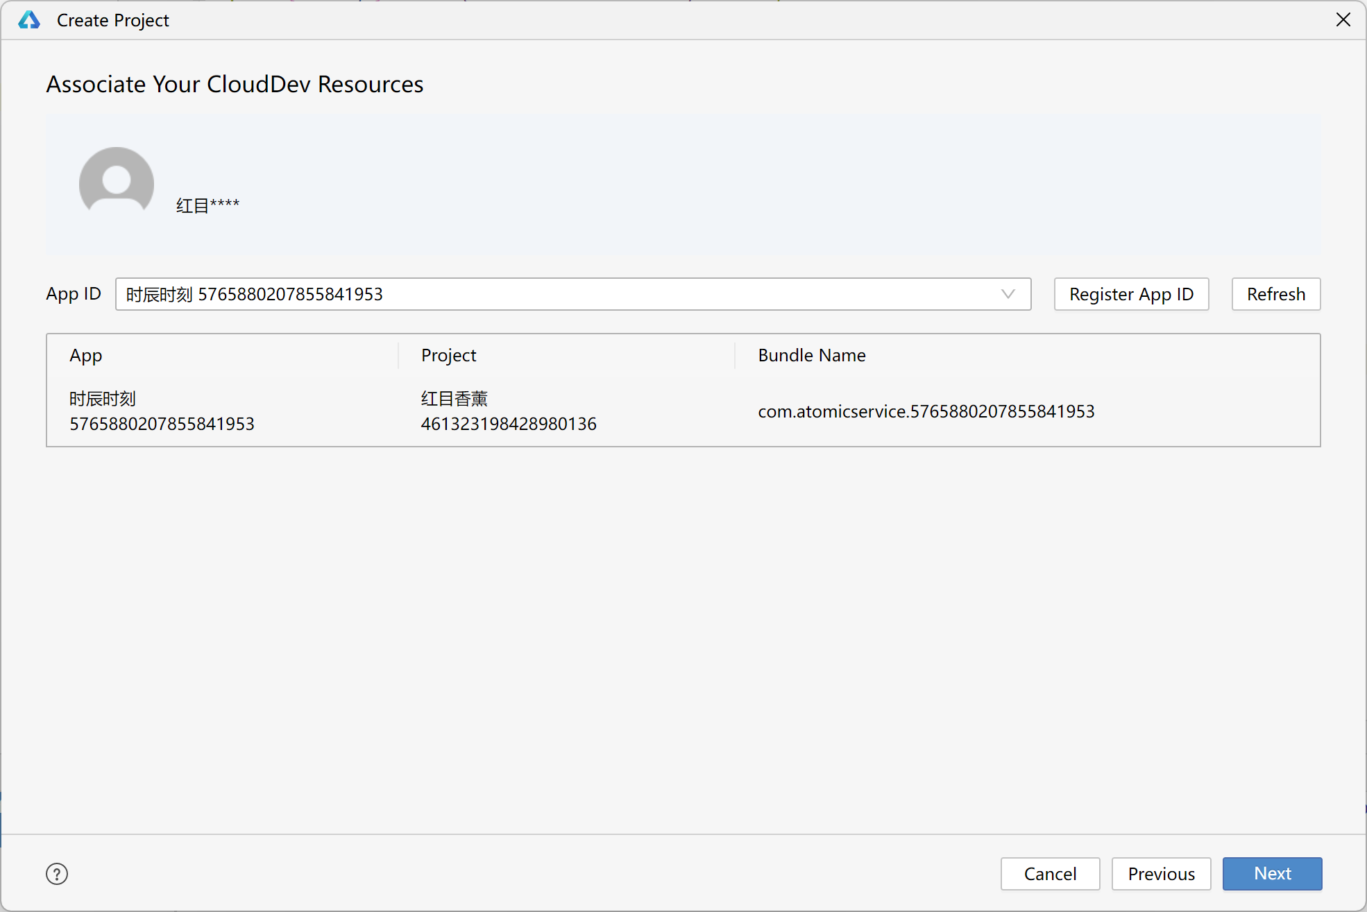The image size is (1367, 912).
Task: Select the Project column header
Action: click(x=448, y=356)
